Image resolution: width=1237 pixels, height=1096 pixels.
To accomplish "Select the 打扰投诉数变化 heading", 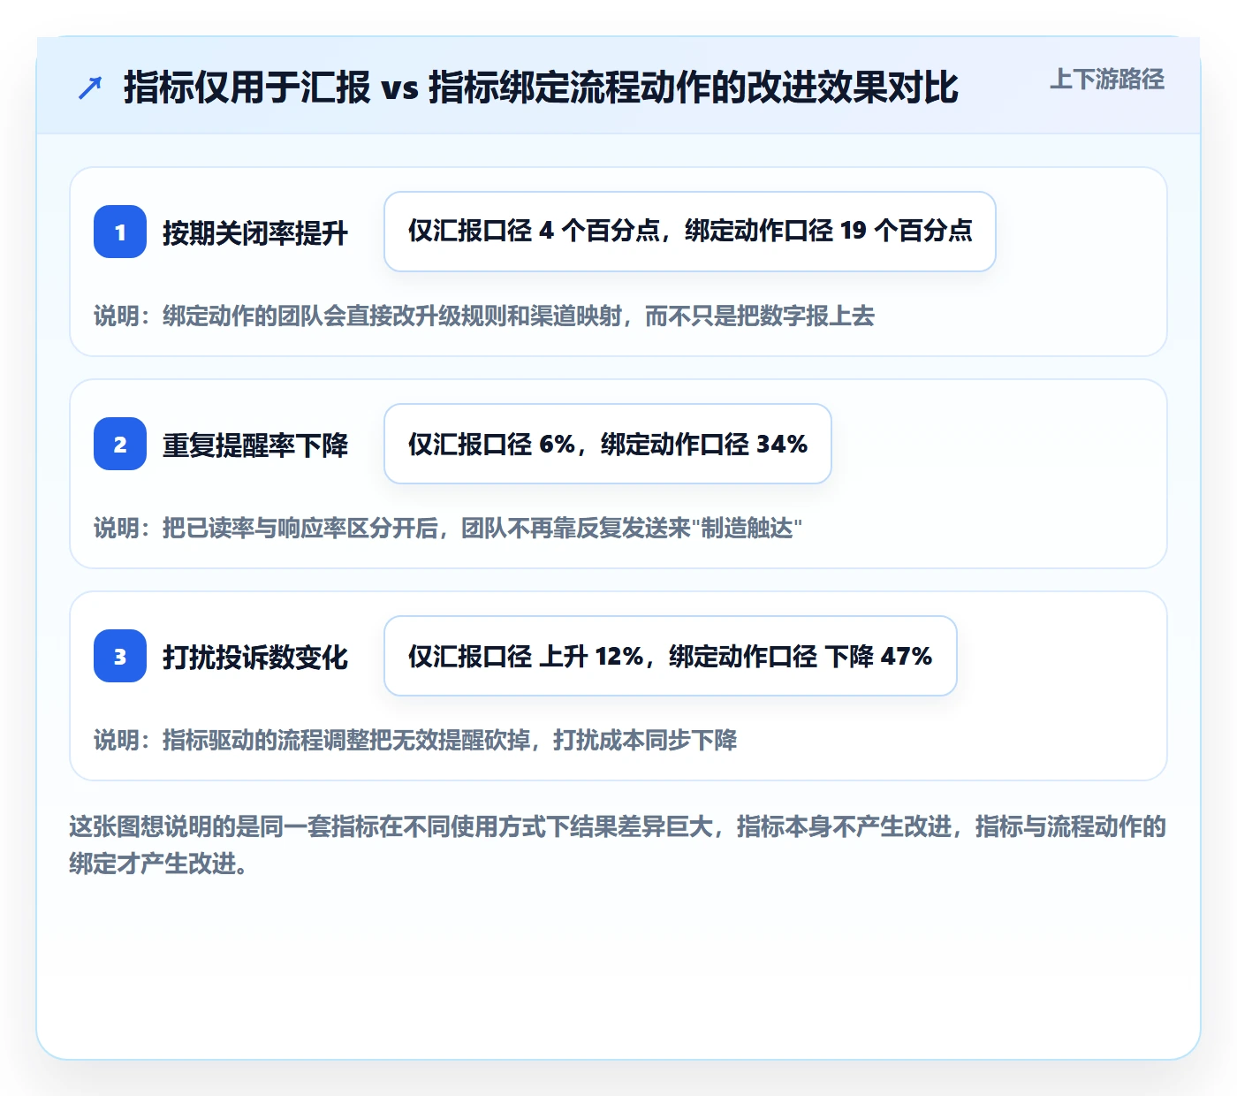I will point(255,657).
